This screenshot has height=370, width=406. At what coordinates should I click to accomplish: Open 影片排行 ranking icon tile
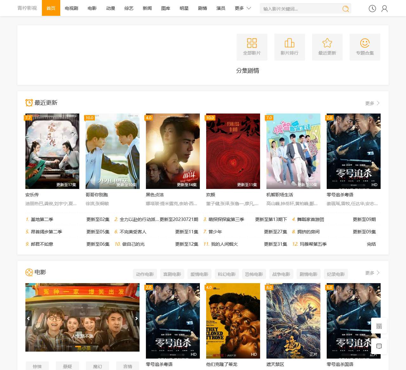[x=290, y=47]
